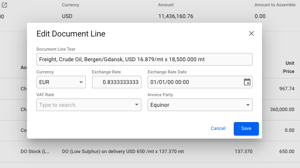Open the Exchange Rate Date calendar picker
This screenshot has height=168, width=300.
pyautogui.click(x=247, y=82)
